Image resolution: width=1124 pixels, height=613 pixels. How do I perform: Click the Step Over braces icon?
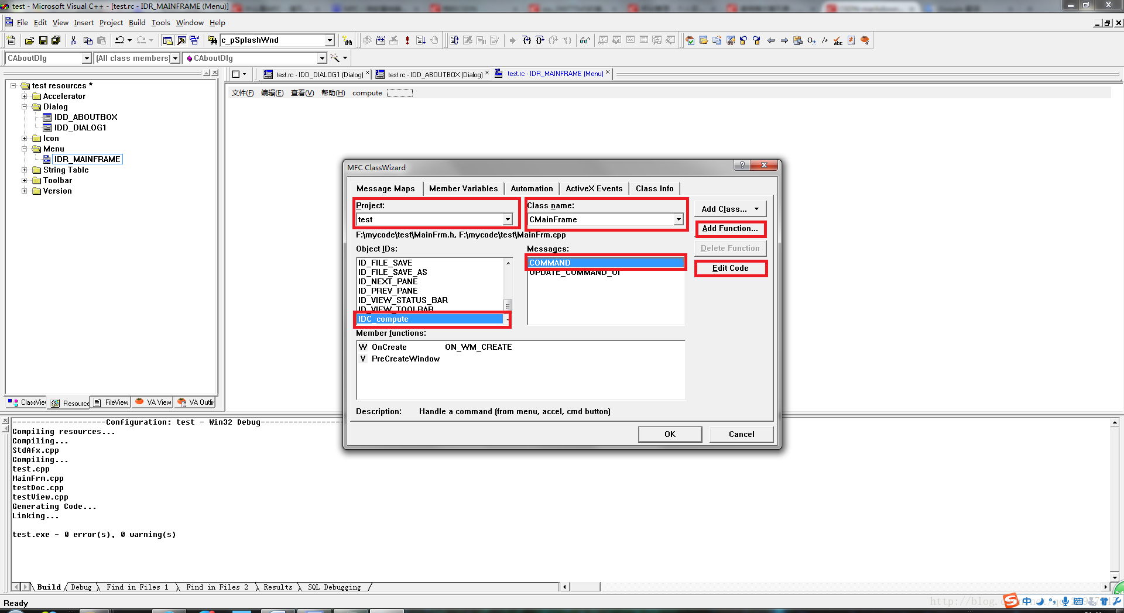(x=540, y=40)
